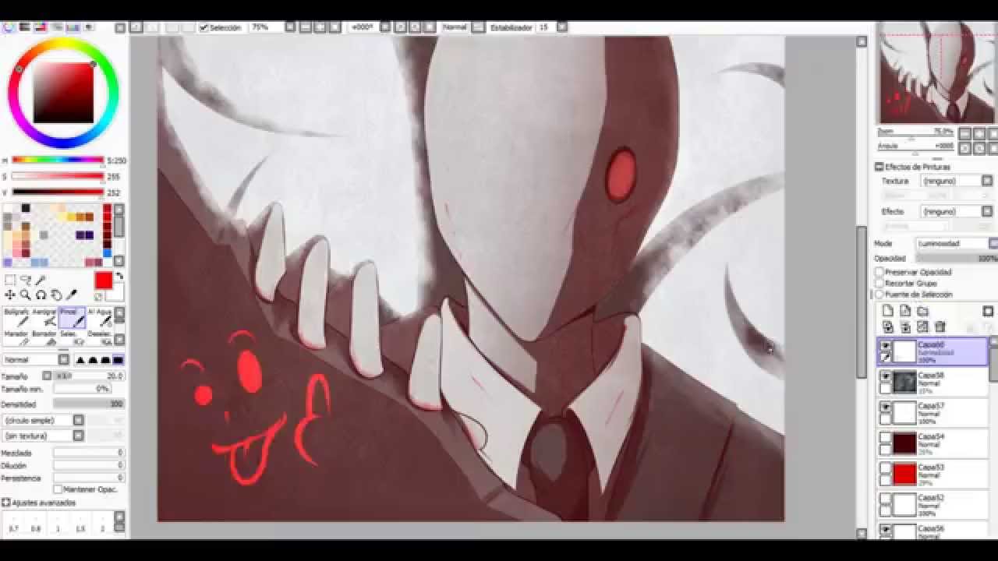Select the Al Agua watercolor brush
Screen dimensions: 998x561
click(x=100, y=317)
